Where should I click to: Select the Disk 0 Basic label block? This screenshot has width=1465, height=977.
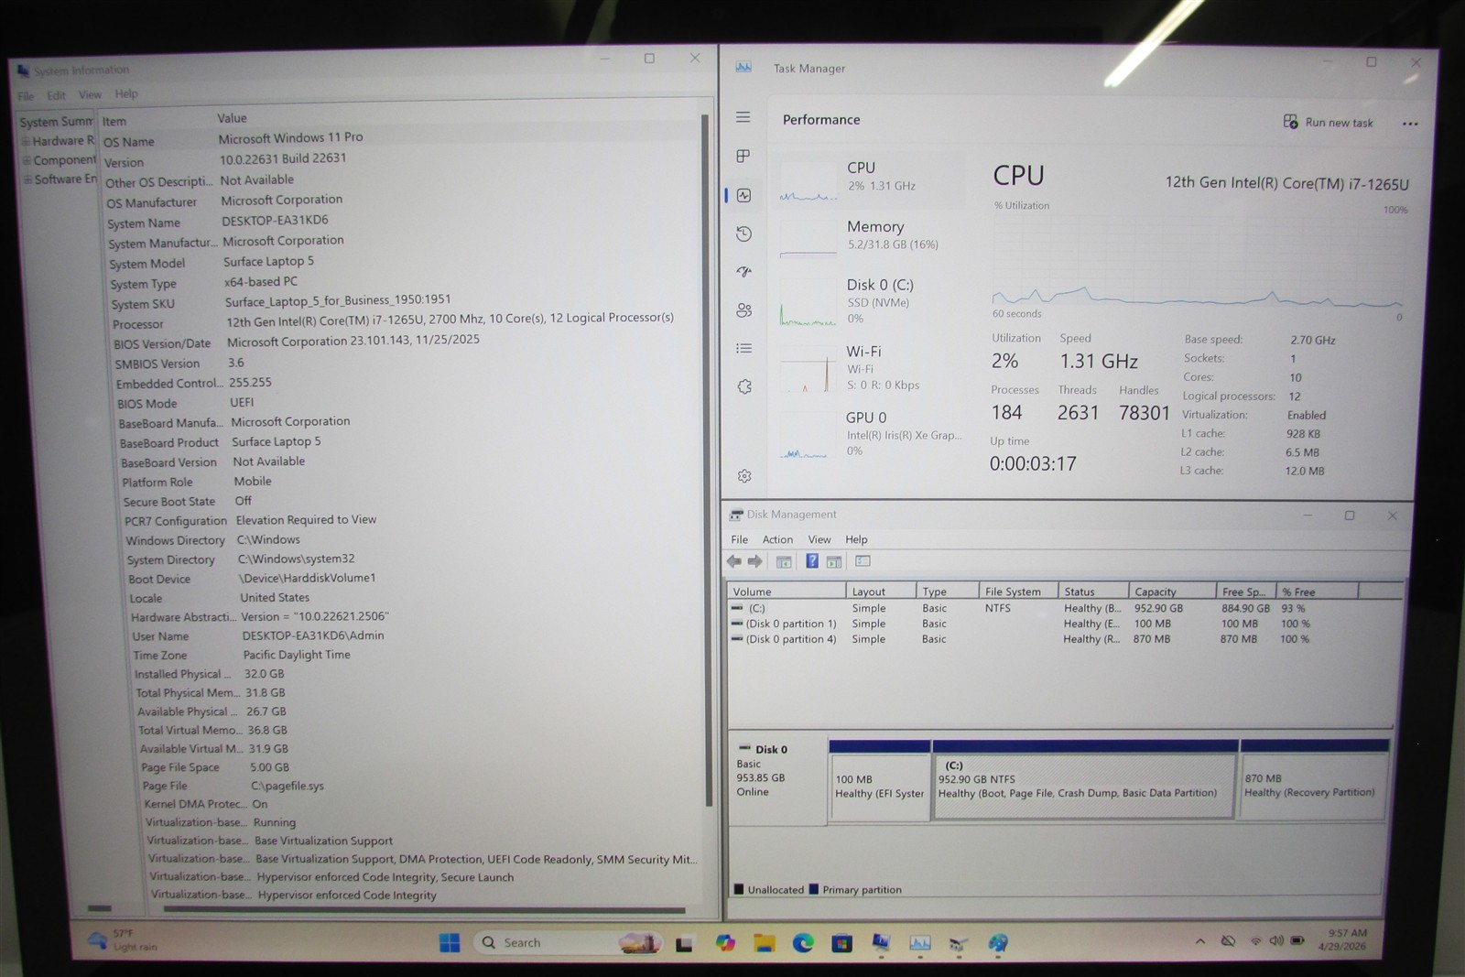pyautogui.click(x=778, y=776)
